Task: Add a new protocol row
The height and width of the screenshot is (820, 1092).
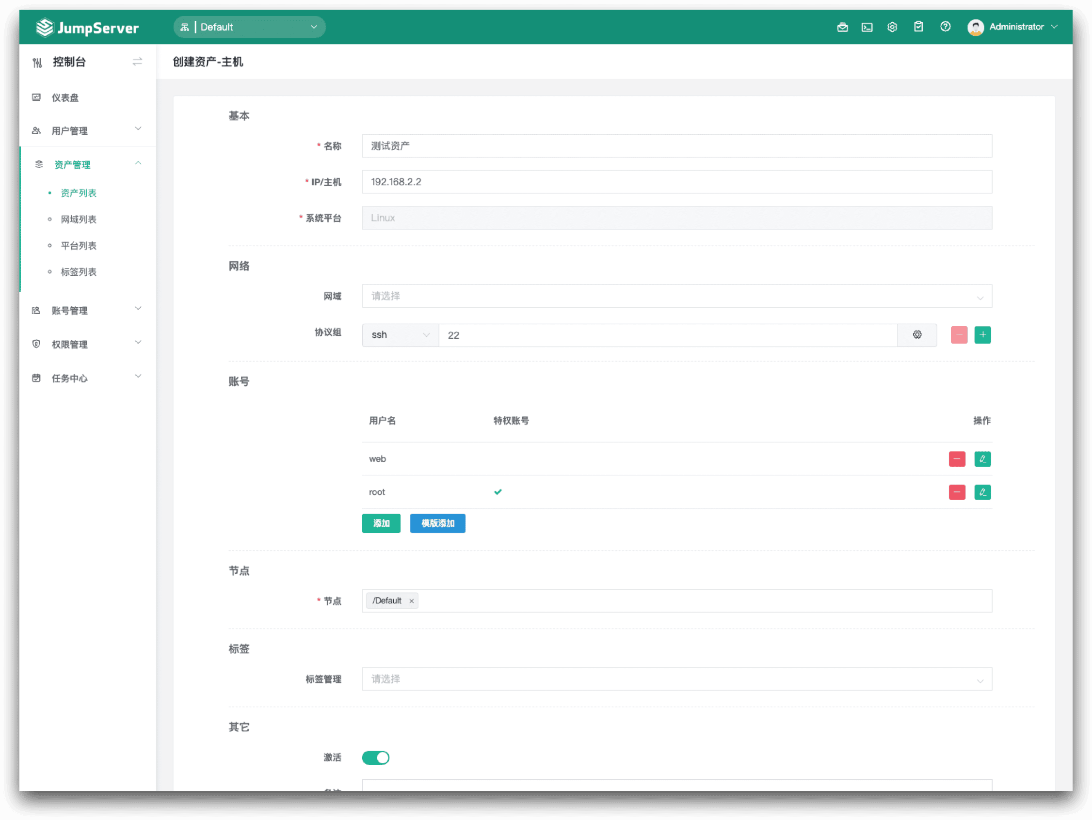Action: click(x=982, y=334)
